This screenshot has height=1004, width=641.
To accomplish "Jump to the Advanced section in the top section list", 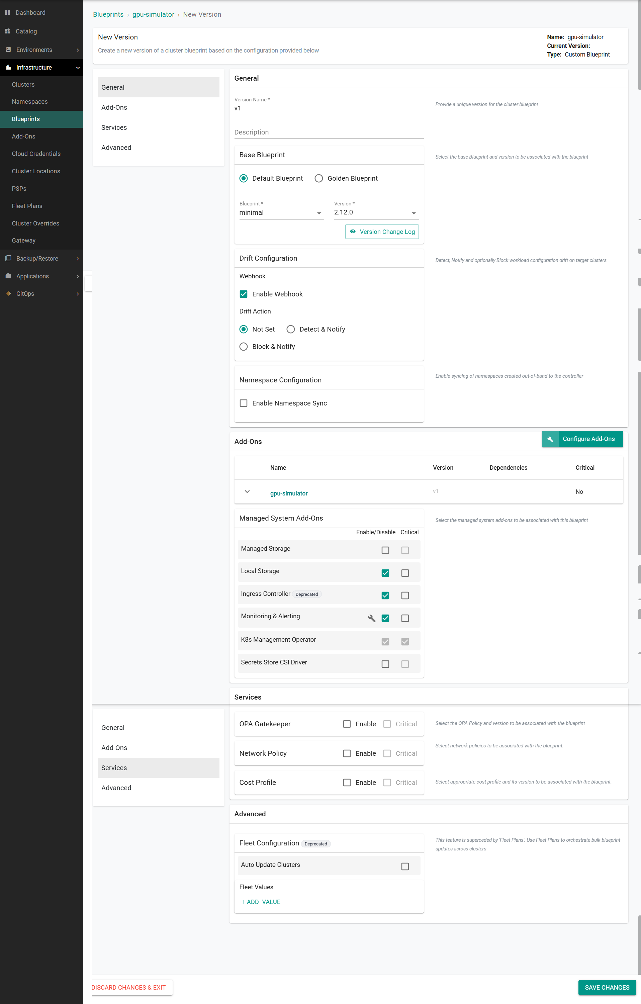I will coord(159,148).
